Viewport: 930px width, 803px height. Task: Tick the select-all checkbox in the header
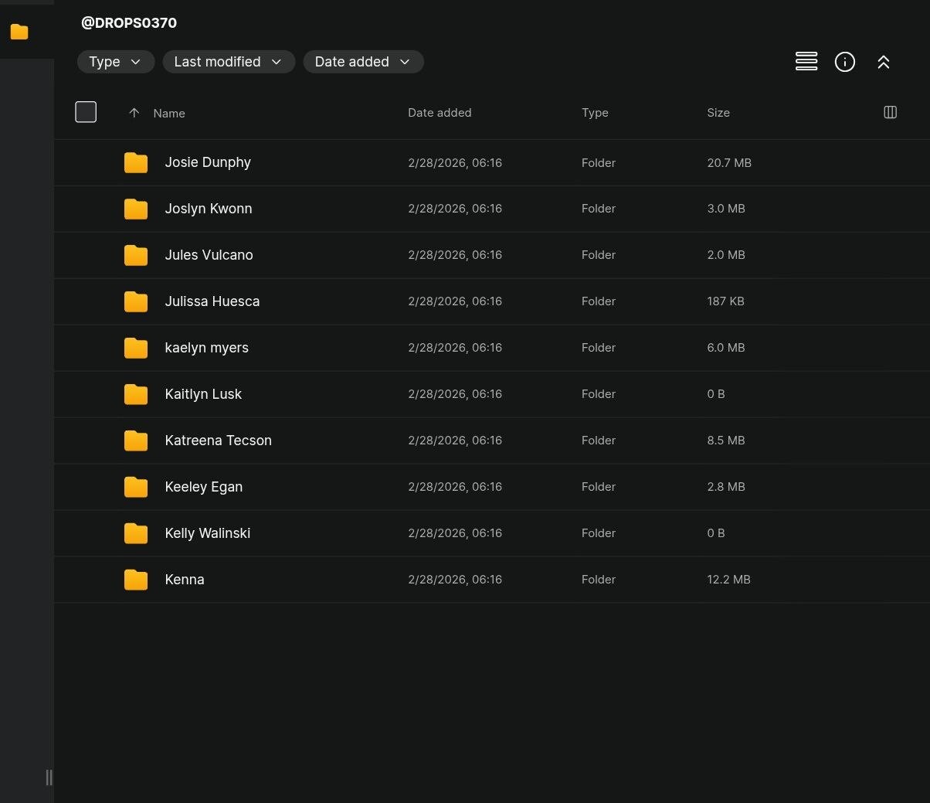(x=86, y=112)
